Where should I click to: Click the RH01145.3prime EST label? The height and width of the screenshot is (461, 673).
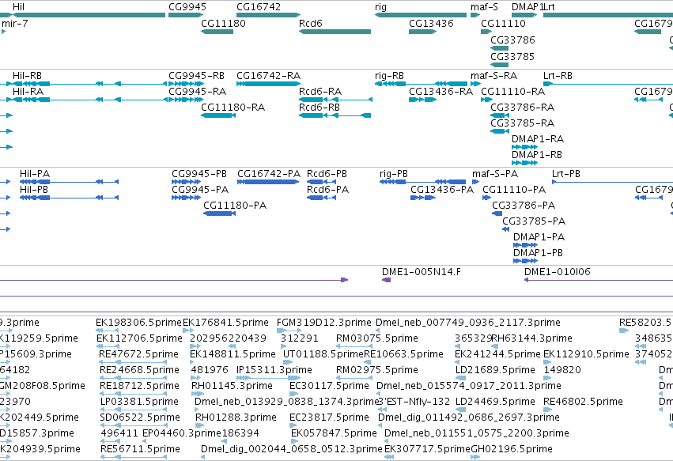click(232, 386)
